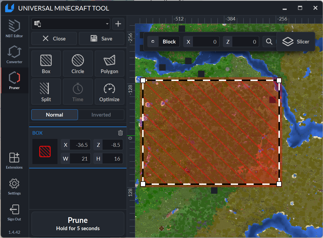The image size is (323, 238).
Task: Click the -512 mark on top ruler
Action: 178,19
